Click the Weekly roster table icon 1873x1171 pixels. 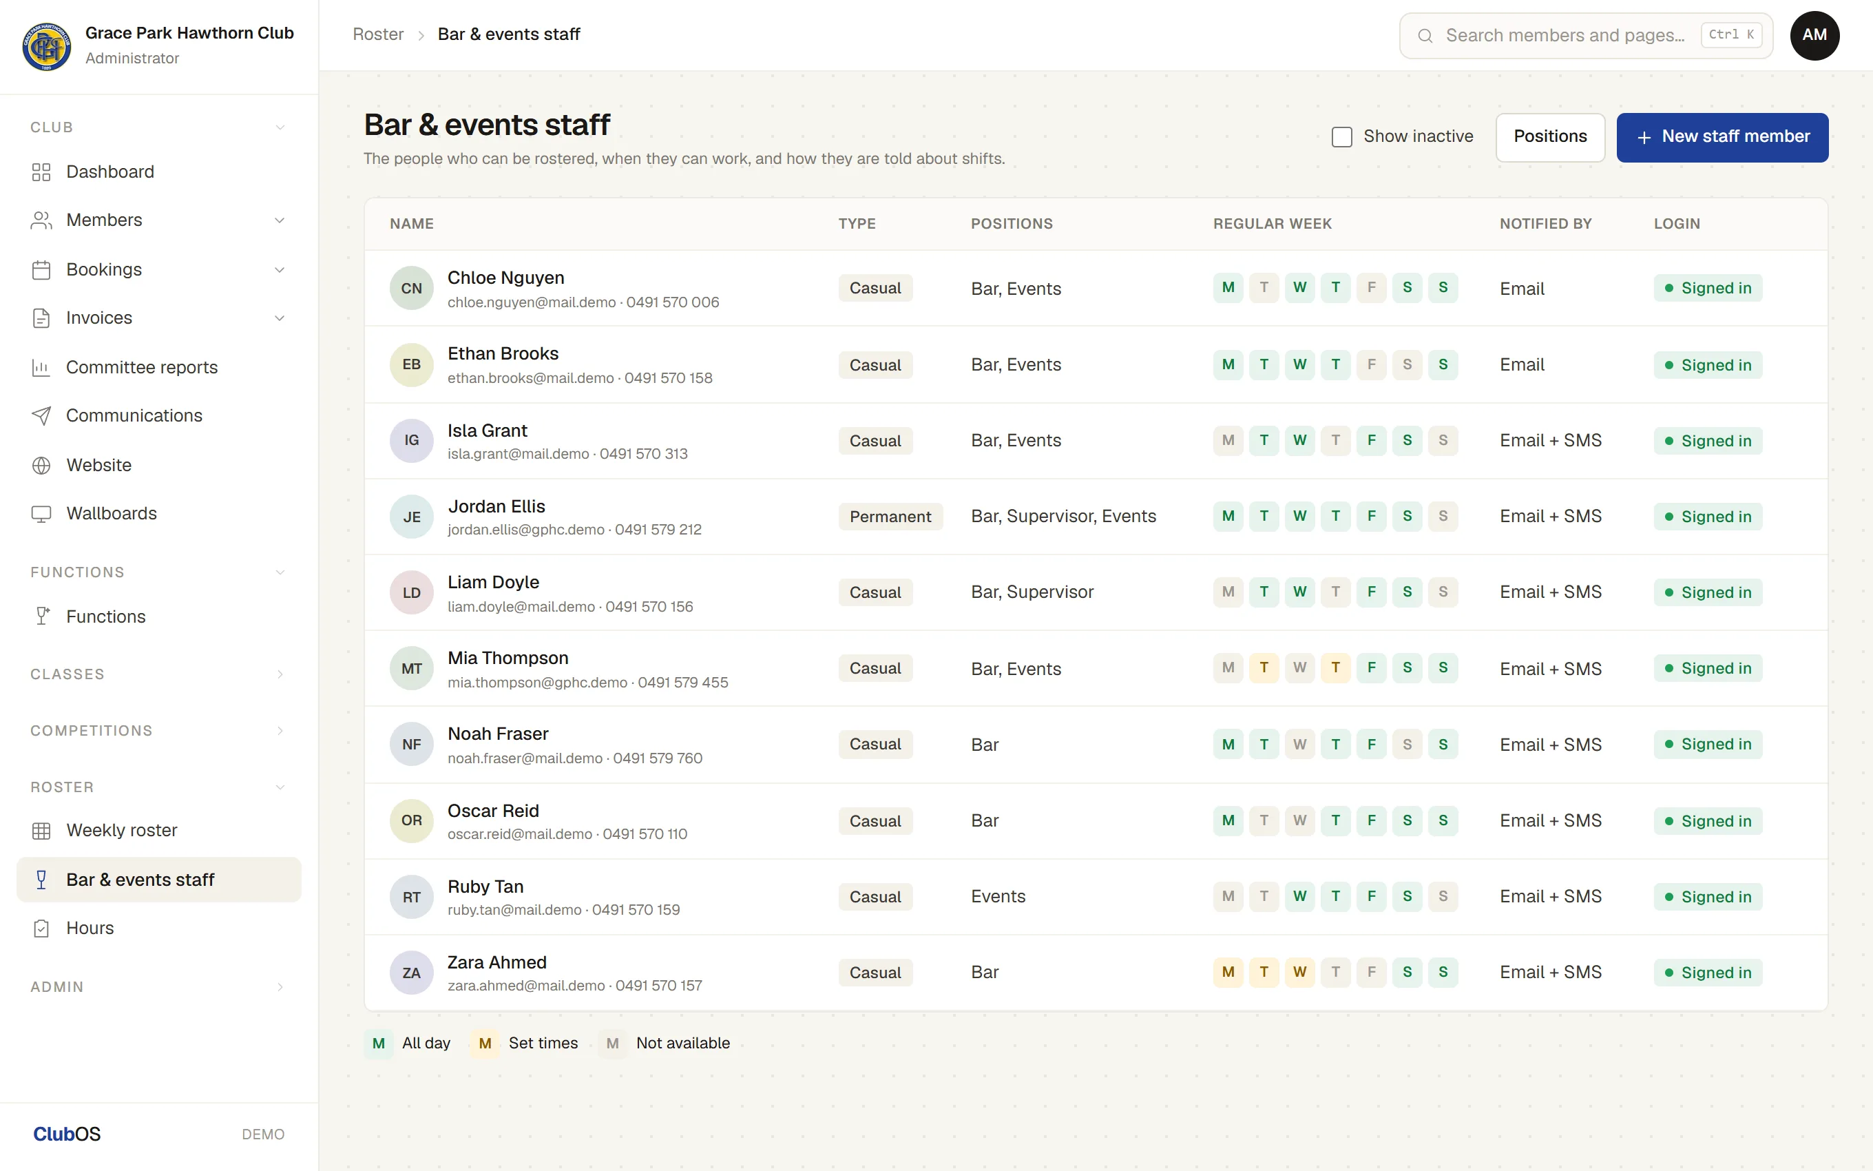click(41, 831)
